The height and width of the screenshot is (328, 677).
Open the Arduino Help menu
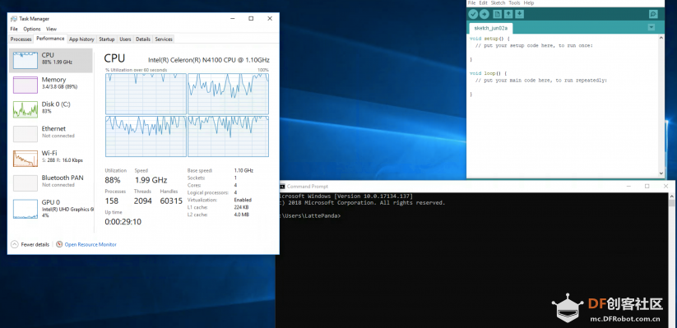[529, 3]
